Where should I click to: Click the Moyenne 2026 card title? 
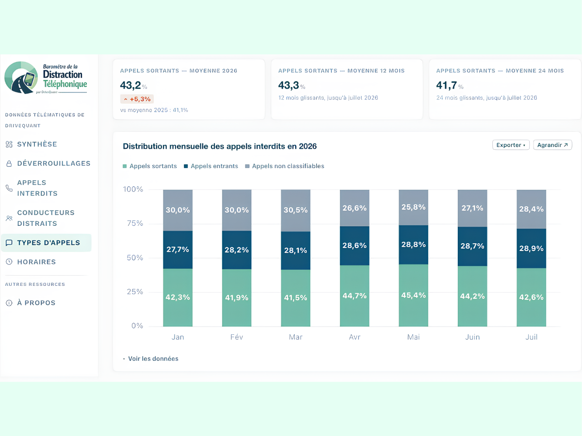pyautogui.click(x=179, y=71)
